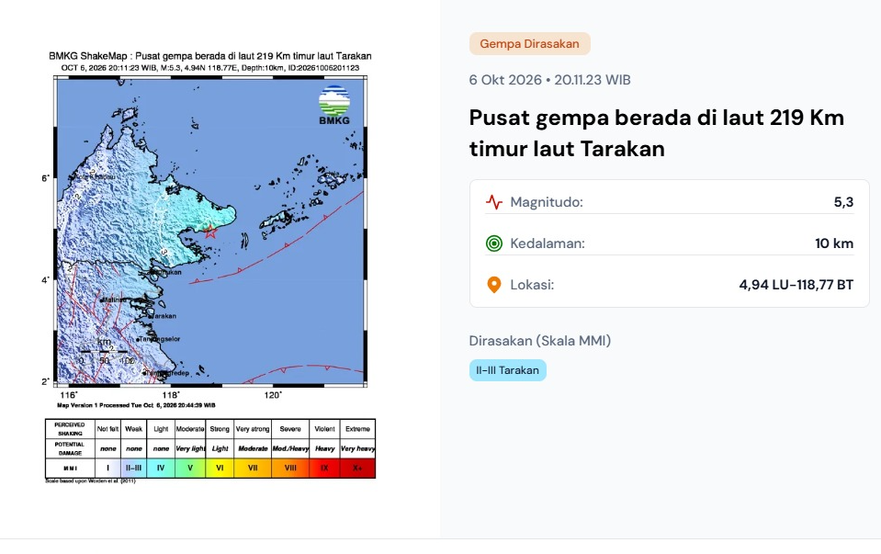Click the map version processed text
Image resolution: width=881 pixels, height=554 pixels.
point(136,405)
